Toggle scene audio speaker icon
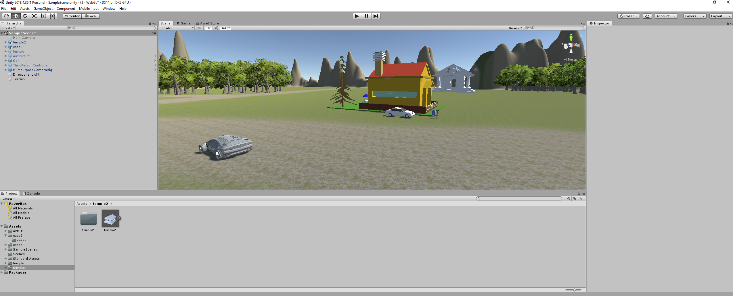733x296 pixels. (x=216, y=28)
